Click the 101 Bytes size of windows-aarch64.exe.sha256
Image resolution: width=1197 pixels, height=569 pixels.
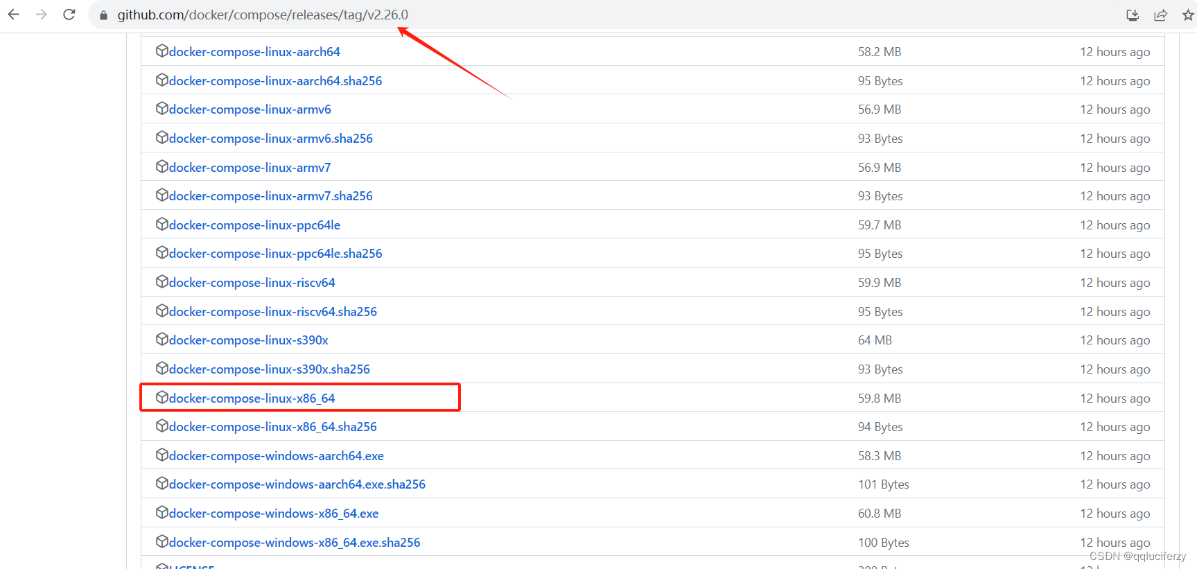point(884,484)
